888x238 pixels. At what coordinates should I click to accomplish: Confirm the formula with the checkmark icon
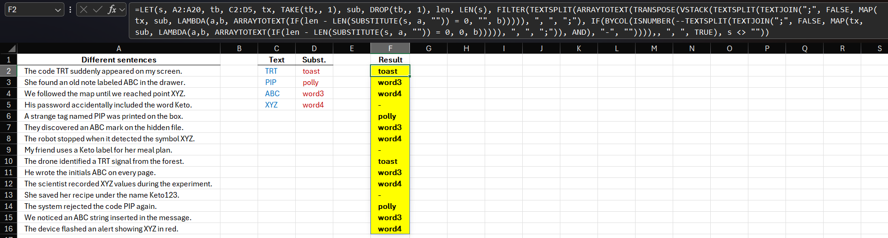pos(97,9)
